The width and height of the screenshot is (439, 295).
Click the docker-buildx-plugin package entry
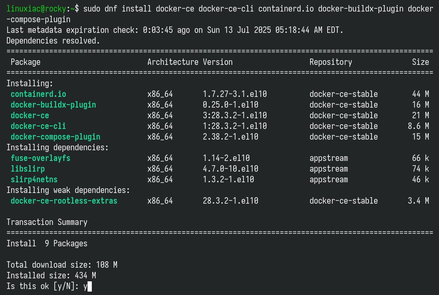[x=53, y=105]
